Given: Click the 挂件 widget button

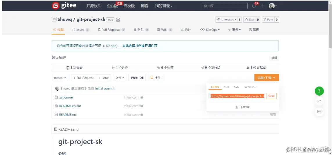Looking at the screenshot, I should pos(155,78).
